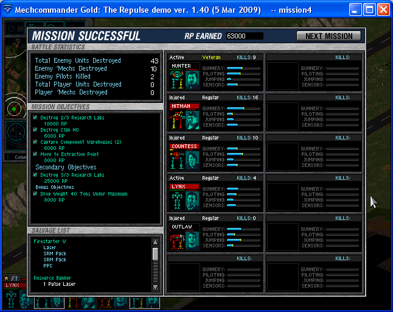Click the minimap radar circle icon

pyautogui.click(x=14, y=109)
